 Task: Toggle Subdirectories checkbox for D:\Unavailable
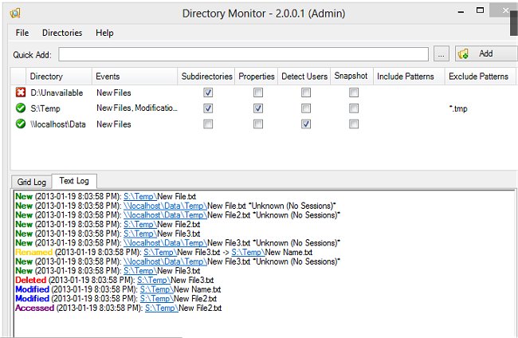[x=208, y=92]
